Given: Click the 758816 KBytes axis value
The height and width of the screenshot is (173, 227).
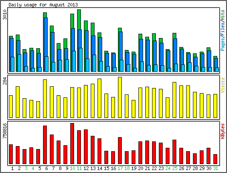Looking at the screenshot, I should [5, 131].
